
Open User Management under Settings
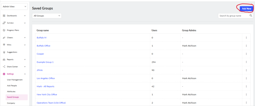click(15, 80)
